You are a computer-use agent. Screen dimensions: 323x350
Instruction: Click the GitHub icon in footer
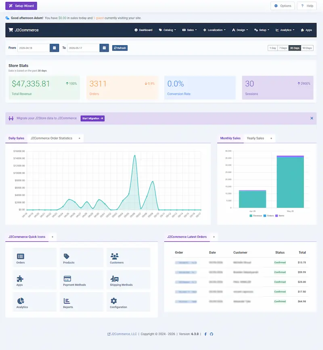pyautogui.click(x=212, y=334)
